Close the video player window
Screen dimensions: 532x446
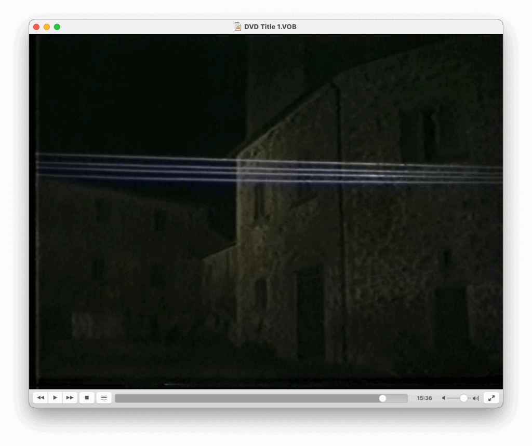point(36,27)
